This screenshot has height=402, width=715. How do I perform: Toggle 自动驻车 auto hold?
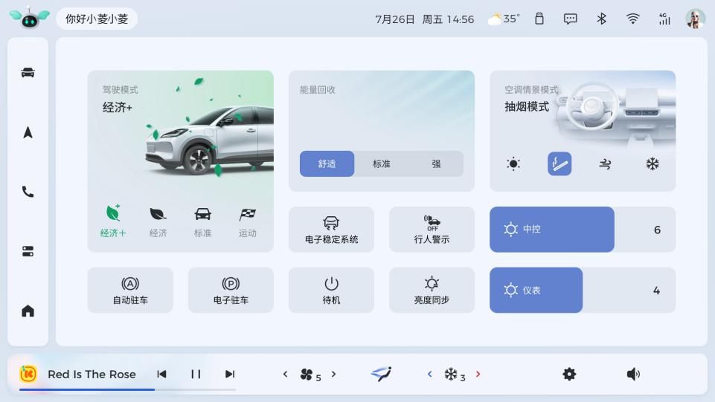coord(130,290)
